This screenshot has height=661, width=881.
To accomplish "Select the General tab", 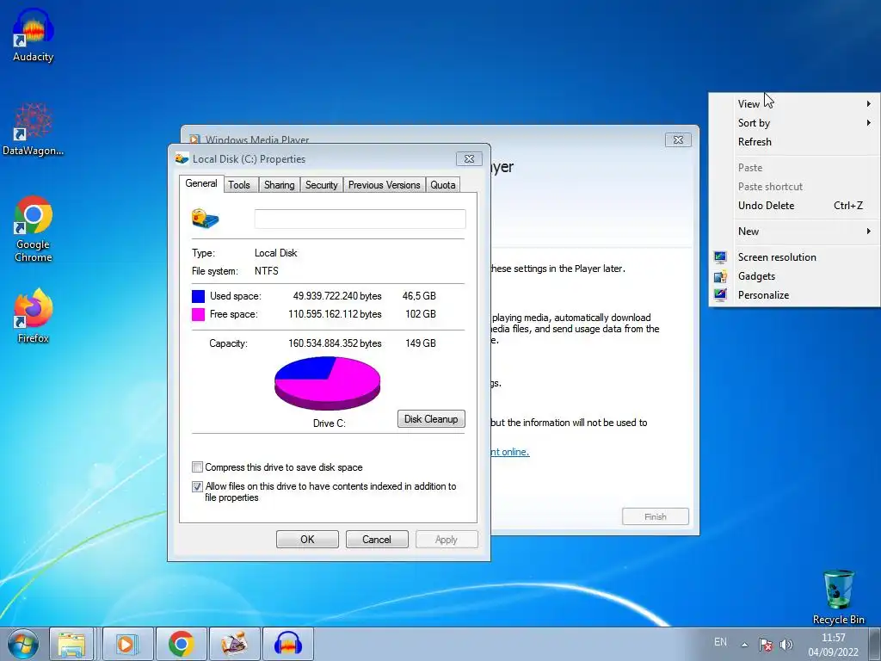I will pyautogui.click(x=201, y=184).
